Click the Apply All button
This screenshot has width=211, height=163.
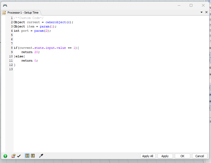[148, 156]
